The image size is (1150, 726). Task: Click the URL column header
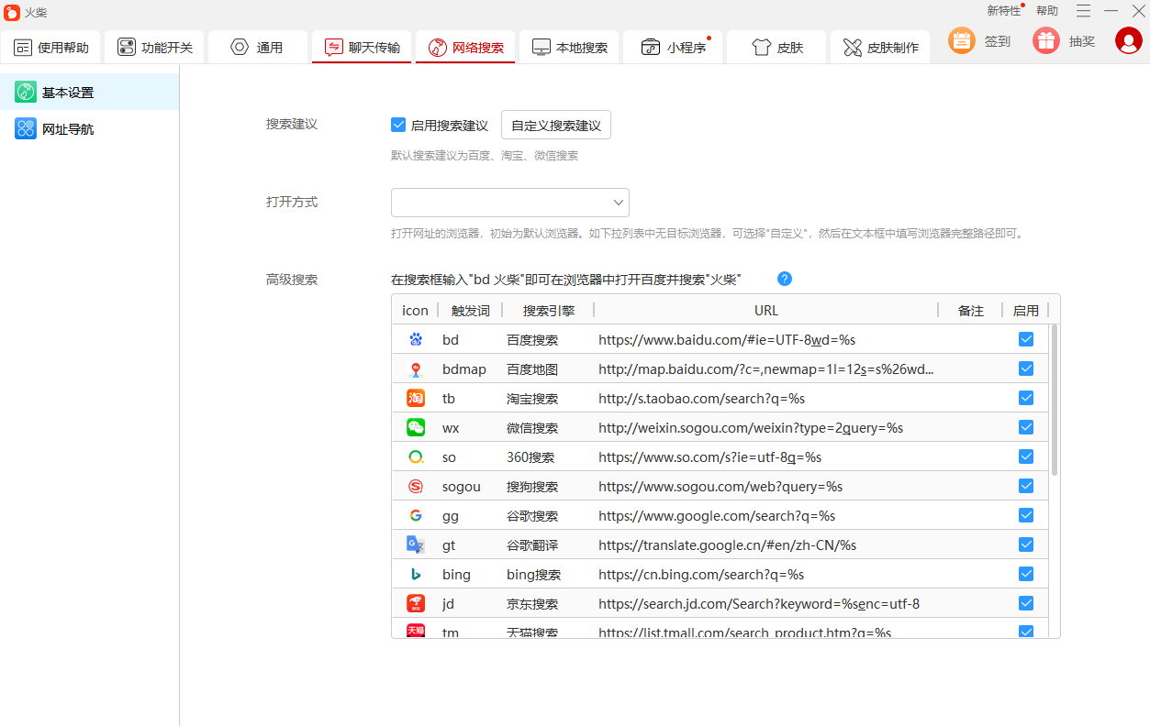[766, 311]
